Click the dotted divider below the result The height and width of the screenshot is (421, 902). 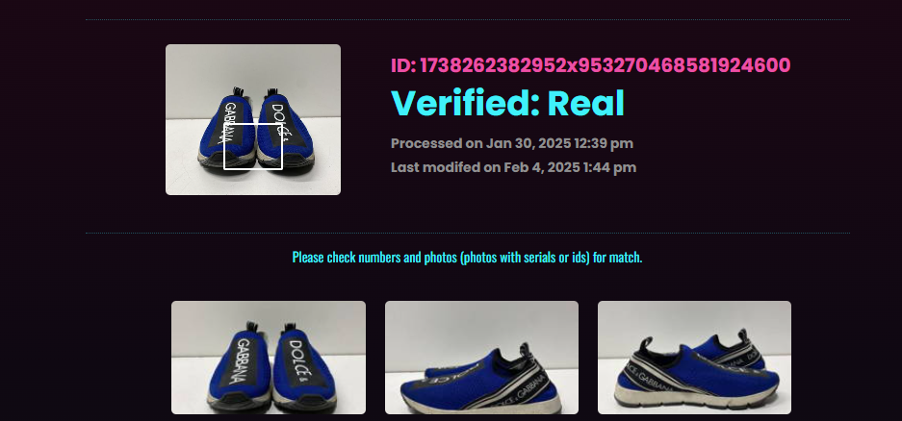(x=468, y=233)
